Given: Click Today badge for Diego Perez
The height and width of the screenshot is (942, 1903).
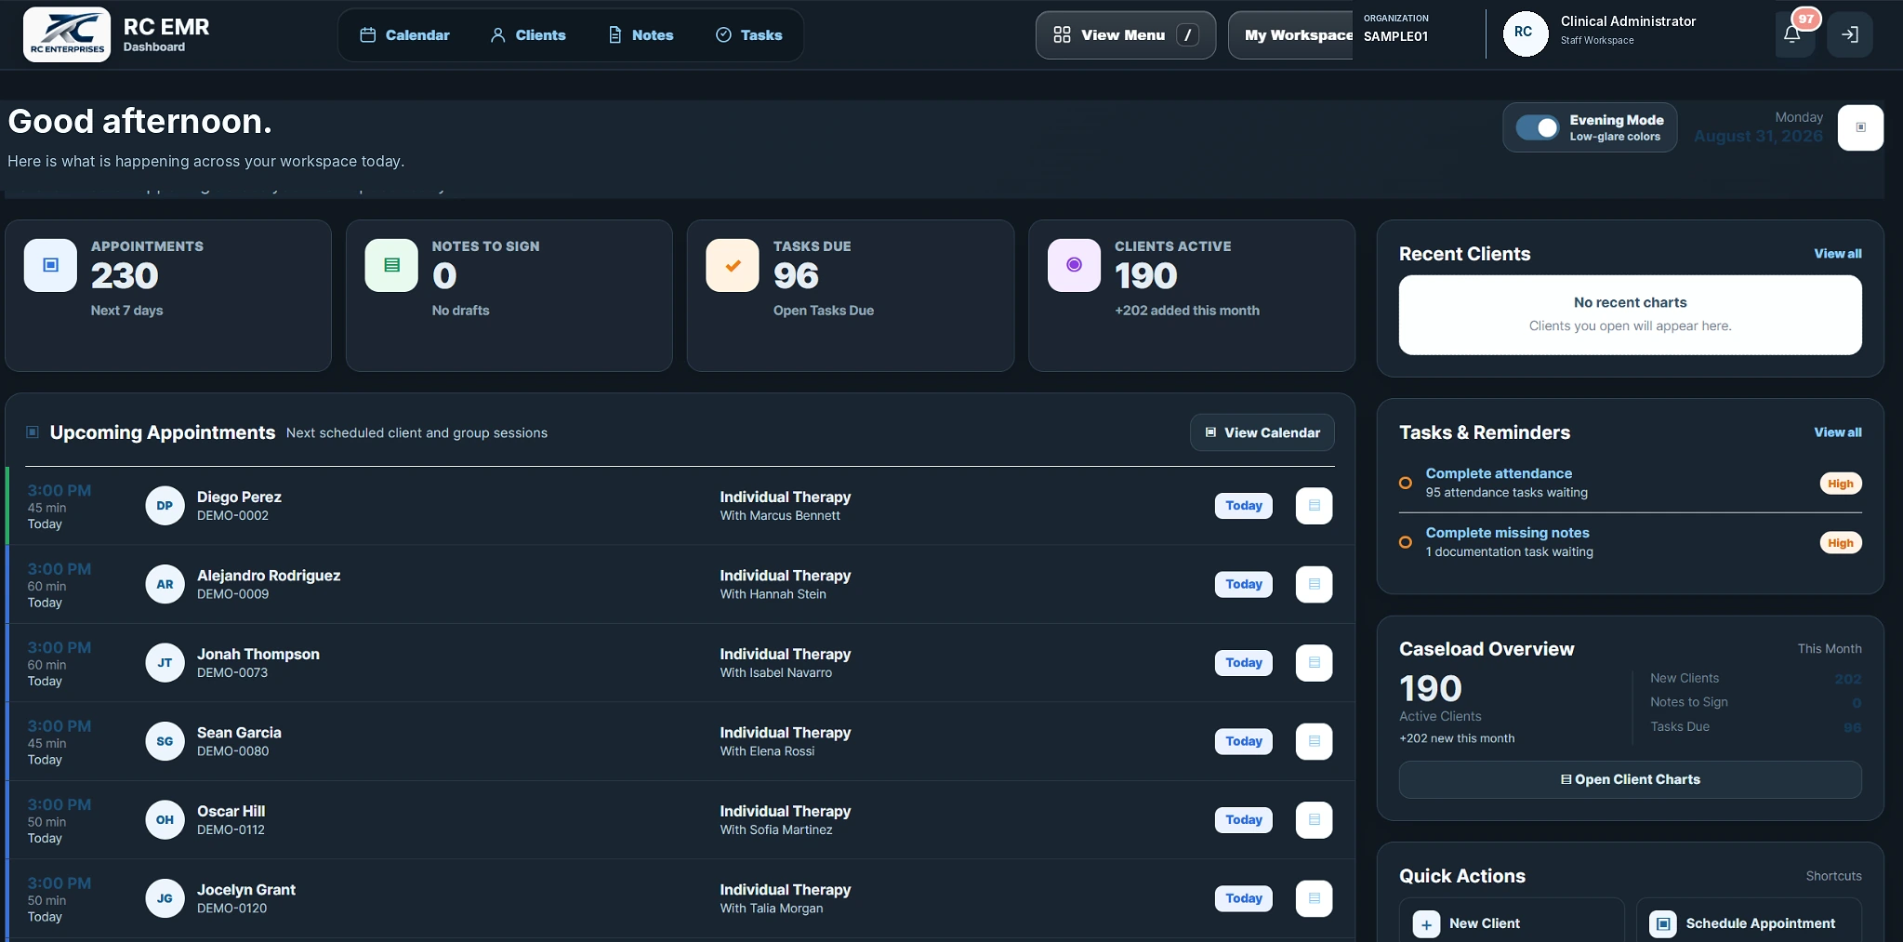Looking at the screenshot, I should (x=1243, y=506).
